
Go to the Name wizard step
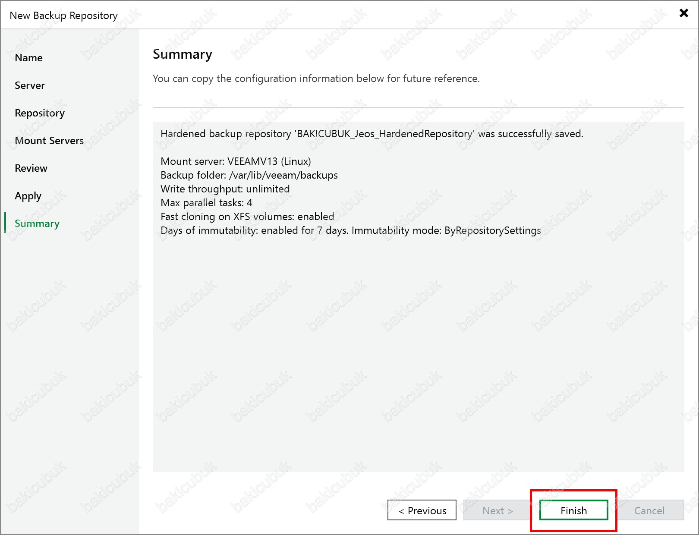(x=28, y=58)
